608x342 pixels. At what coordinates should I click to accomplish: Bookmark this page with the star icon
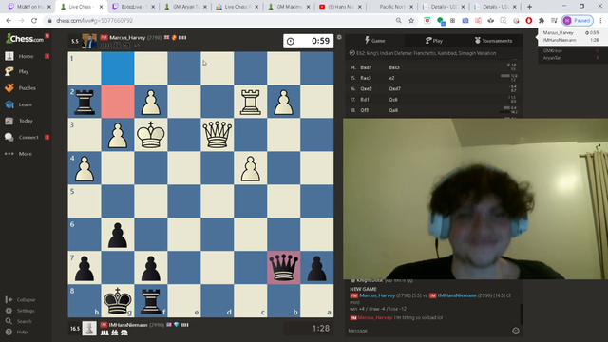pos(411,21)
